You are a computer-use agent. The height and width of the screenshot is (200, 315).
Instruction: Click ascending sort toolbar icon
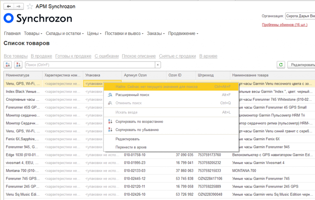point(8,65)
